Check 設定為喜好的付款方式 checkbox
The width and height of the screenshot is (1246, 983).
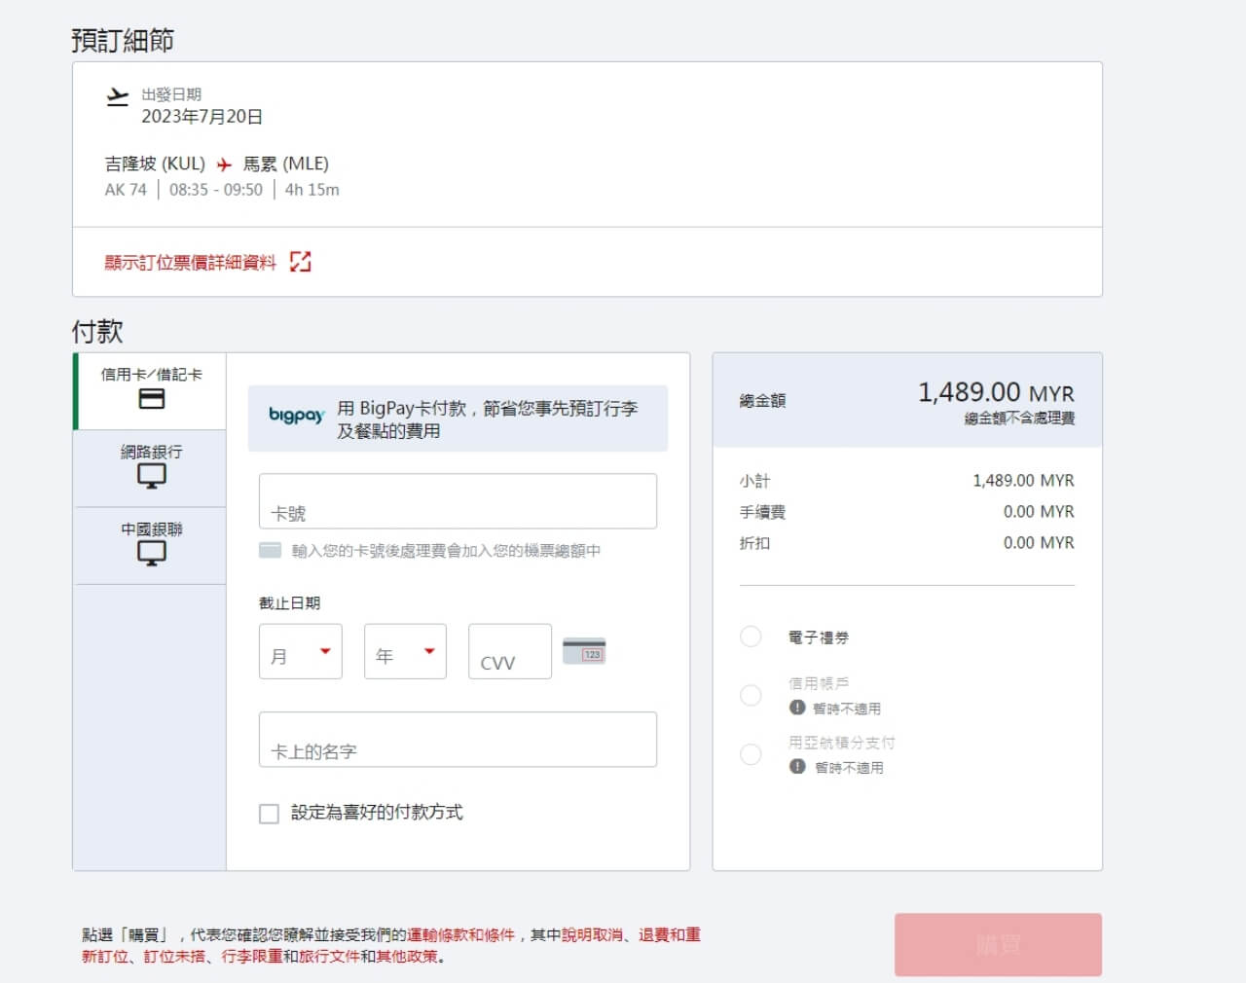pyautogui.click(x=270, y=814)
